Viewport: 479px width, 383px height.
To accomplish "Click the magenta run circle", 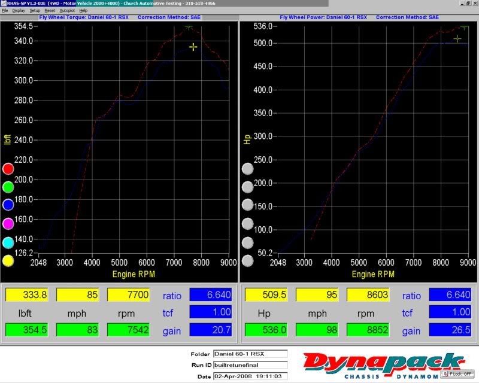I will (x=8, y=224).
